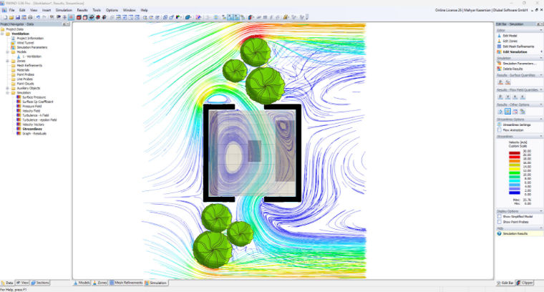Select Turbulence - epsilon Field tree item

(x=39, y=120)
